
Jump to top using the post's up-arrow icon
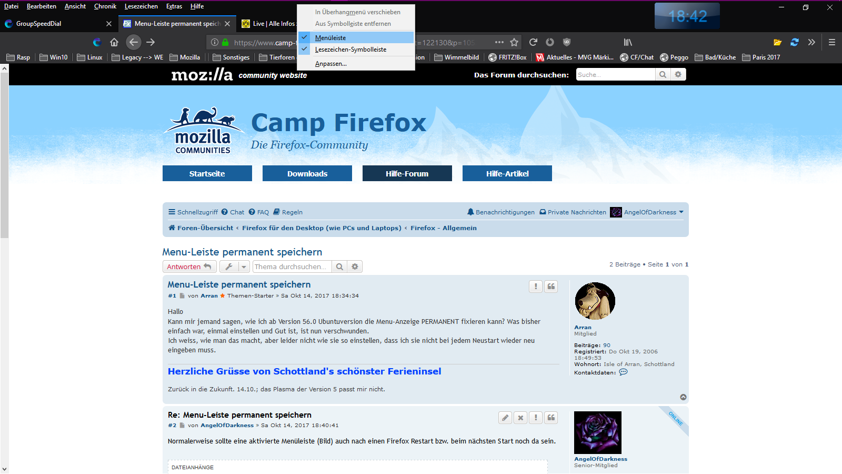pos(683,397)
